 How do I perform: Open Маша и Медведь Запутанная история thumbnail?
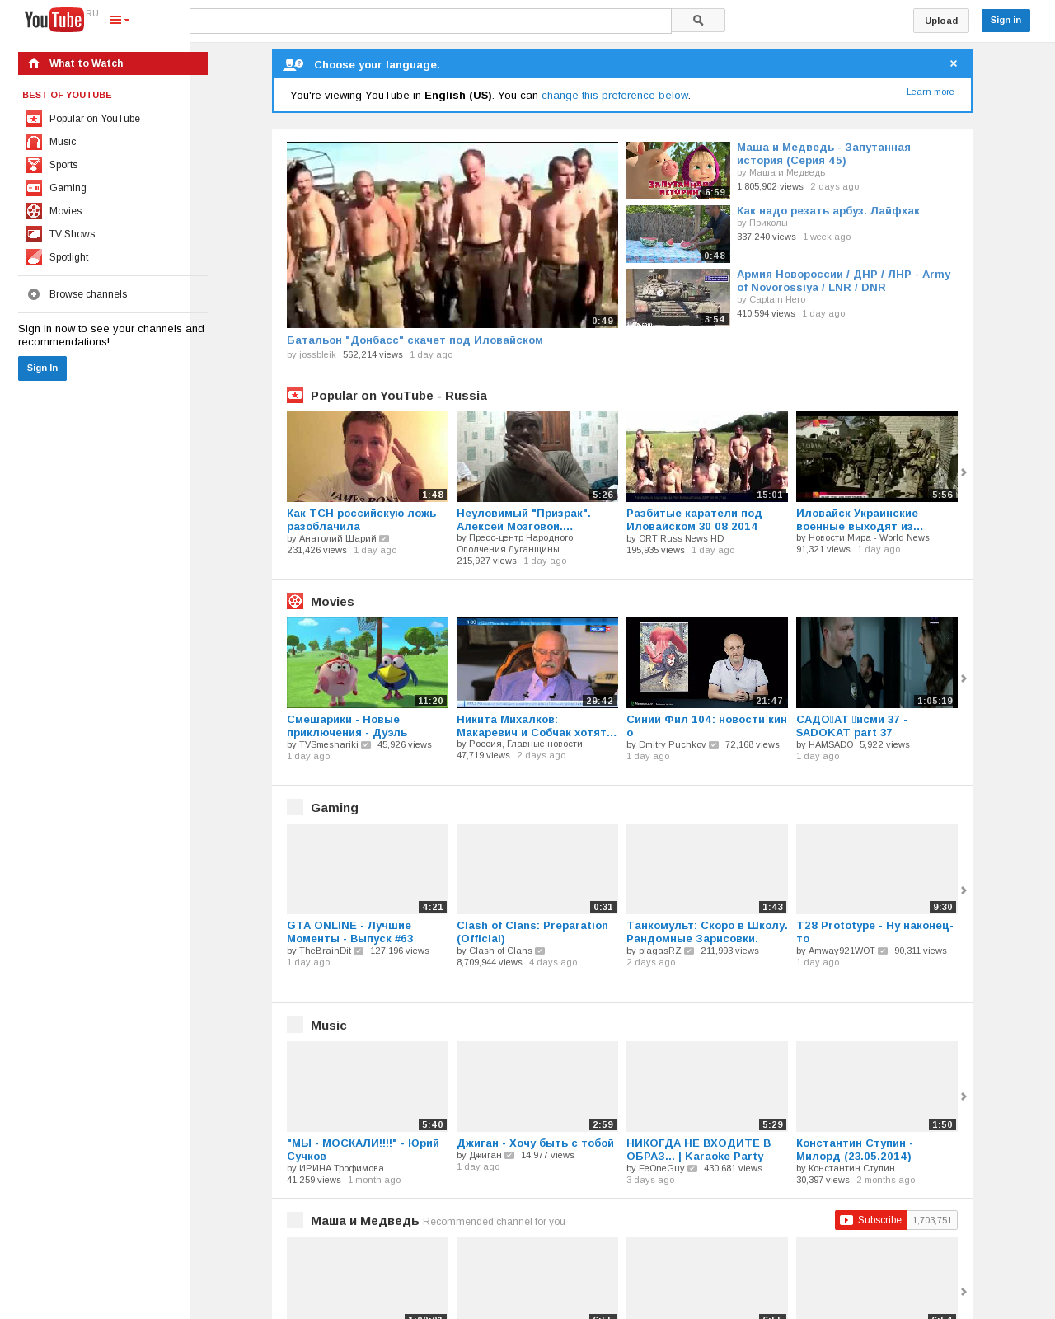678,171
